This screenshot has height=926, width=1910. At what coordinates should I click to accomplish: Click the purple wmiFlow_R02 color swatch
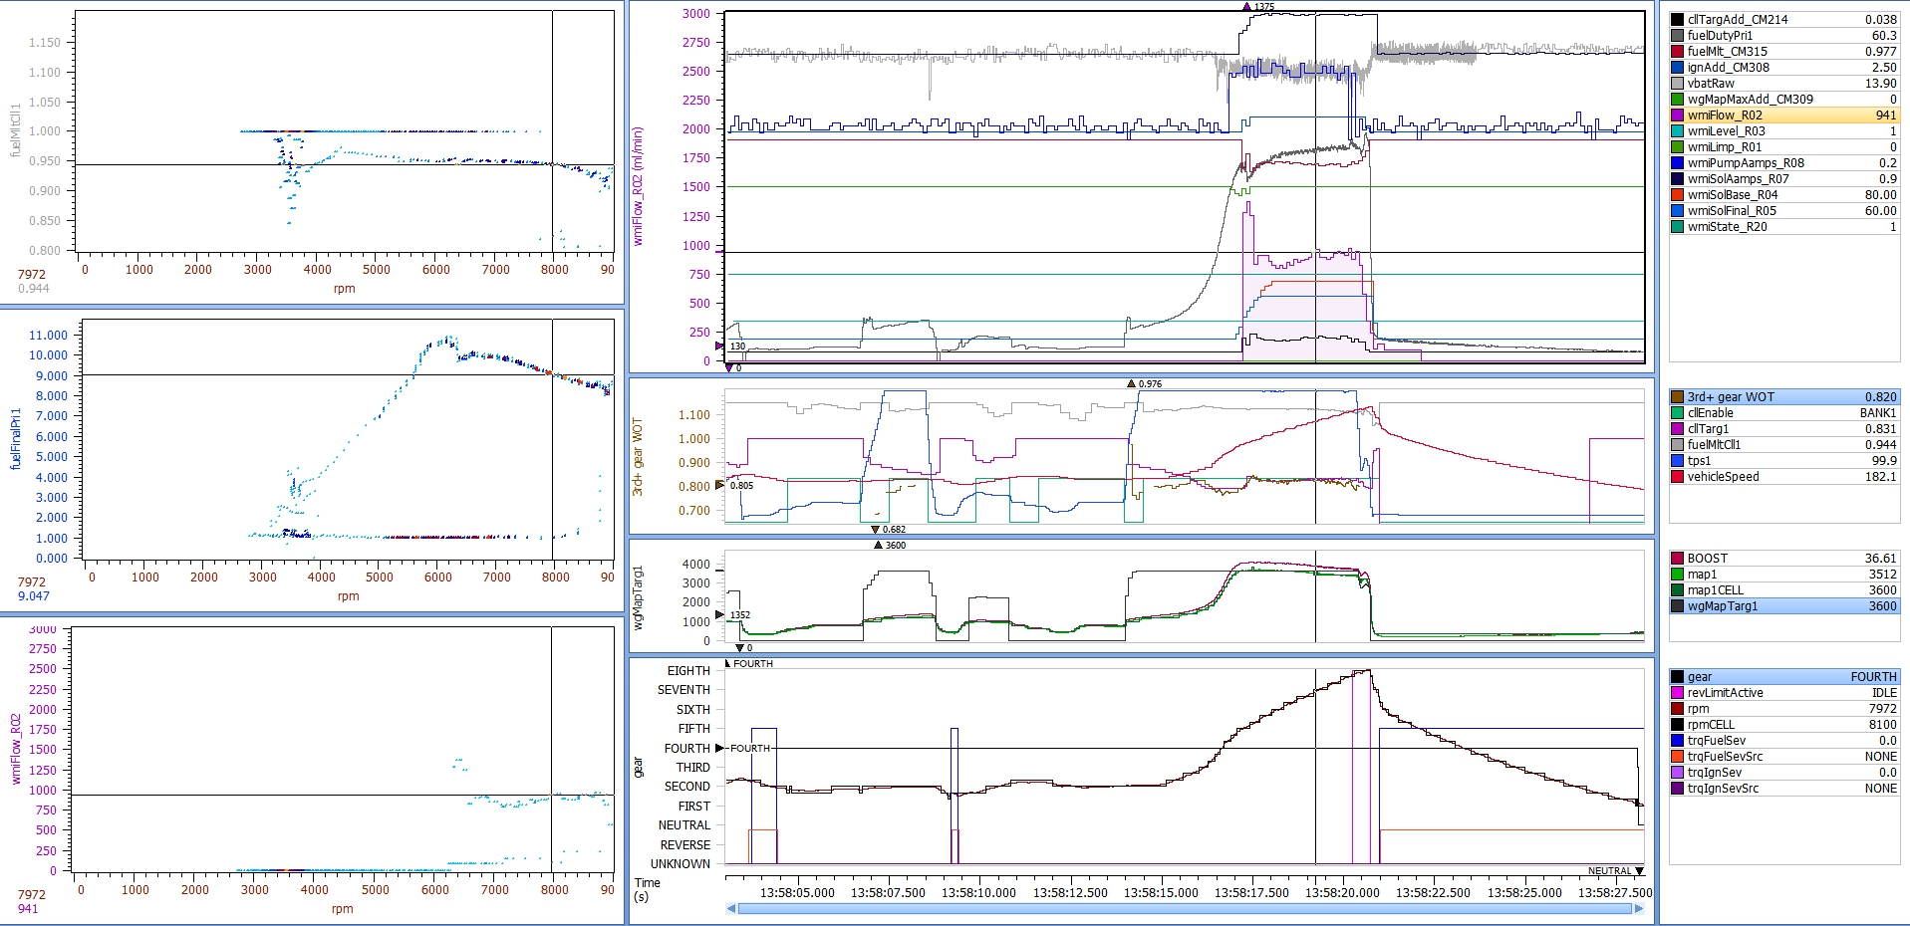coord(1677,116)
